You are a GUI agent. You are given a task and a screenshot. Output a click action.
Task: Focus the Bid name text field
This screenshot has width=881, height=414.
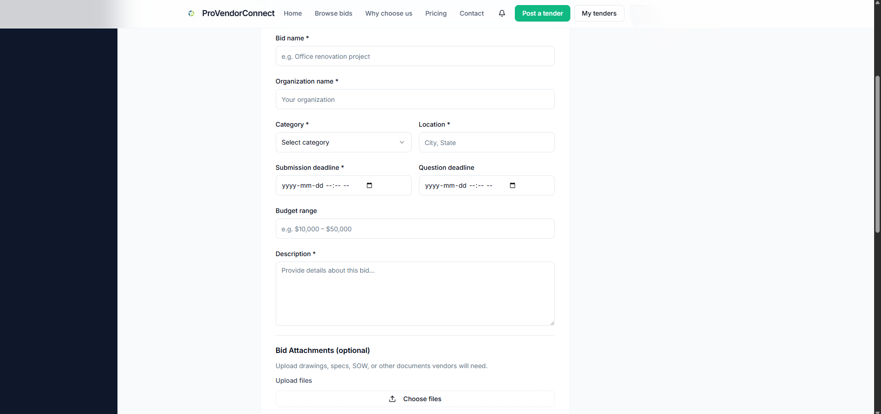(415, 56)
